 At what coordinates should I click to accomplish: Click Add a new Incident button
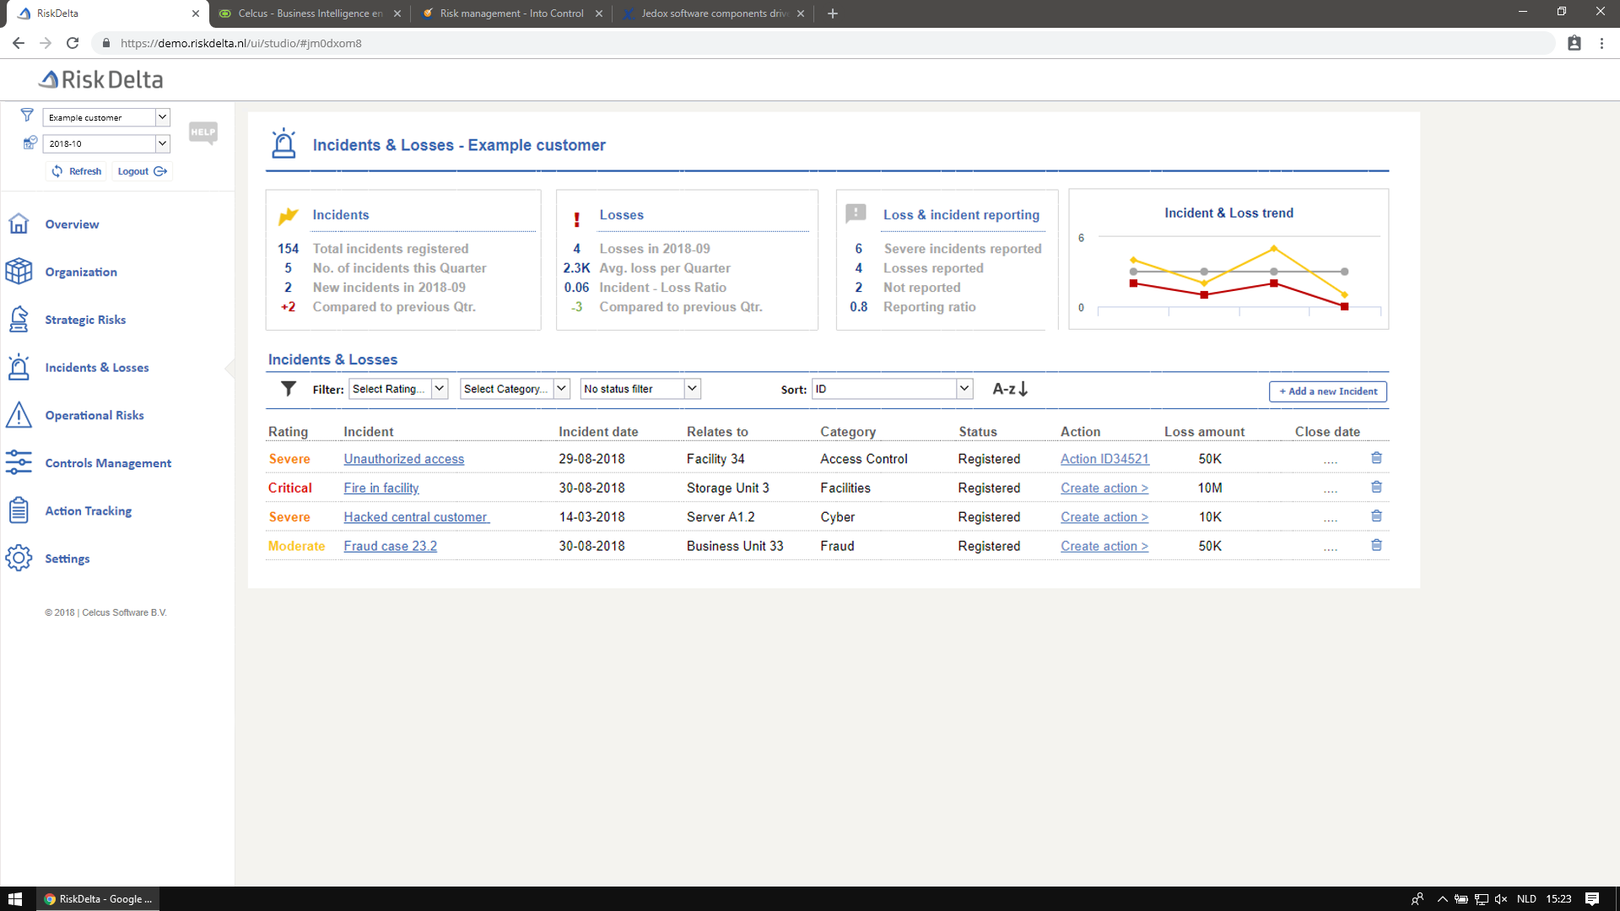[1328, 391]
